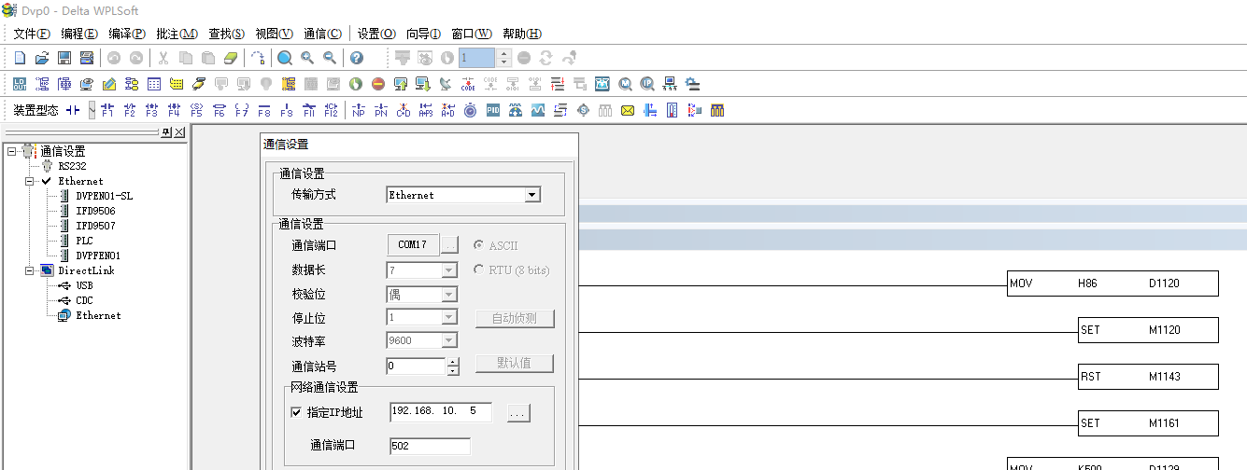Click the Save floppy disk icon
Image resolution: width=1247 pixels, height=470 pixels.
[x=64, y=58]
